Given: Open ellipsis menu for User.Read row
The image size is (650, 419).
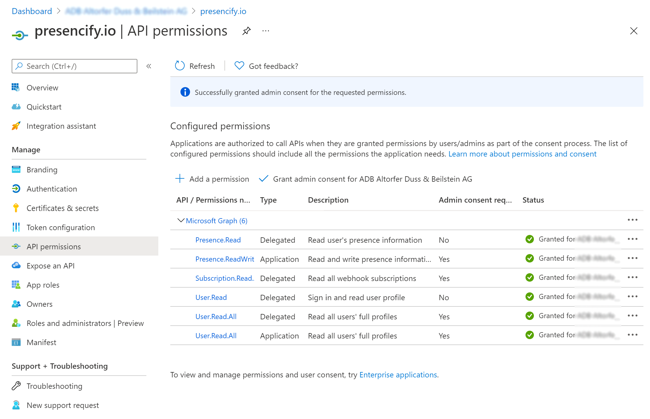Looking at the screenshot, I should click(632, 297).
